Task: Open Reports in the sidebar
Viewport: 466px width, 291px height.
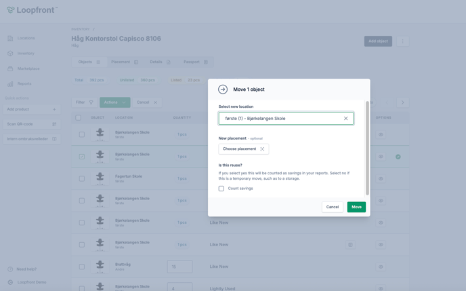Action: (x=24, y=84)
